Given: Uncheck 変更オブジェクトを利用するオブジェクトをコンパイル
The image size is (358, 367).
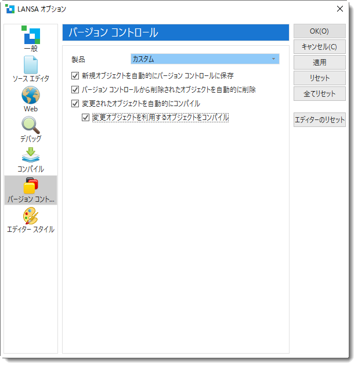Looking at the screenshot, I should point(85,118).
